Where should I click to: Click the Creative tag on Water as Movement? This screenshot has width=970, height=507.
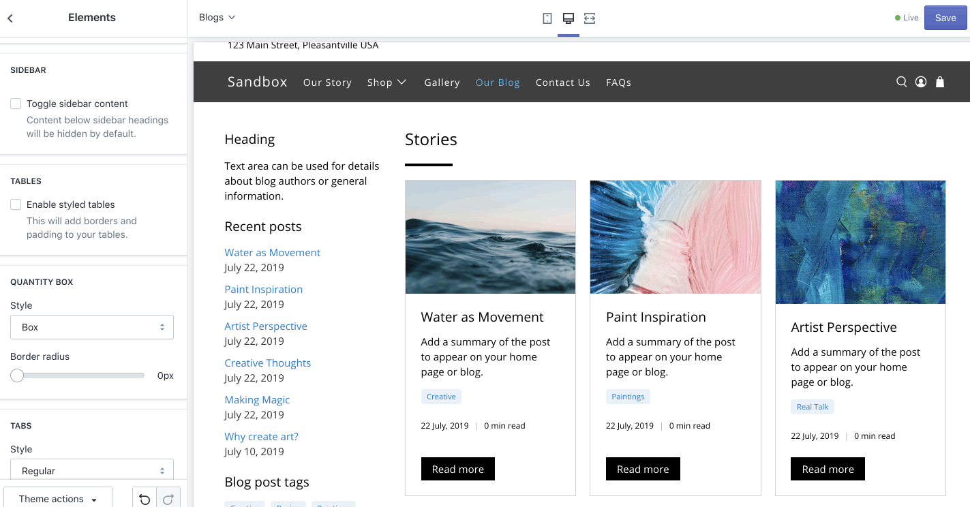pos(441,396)
